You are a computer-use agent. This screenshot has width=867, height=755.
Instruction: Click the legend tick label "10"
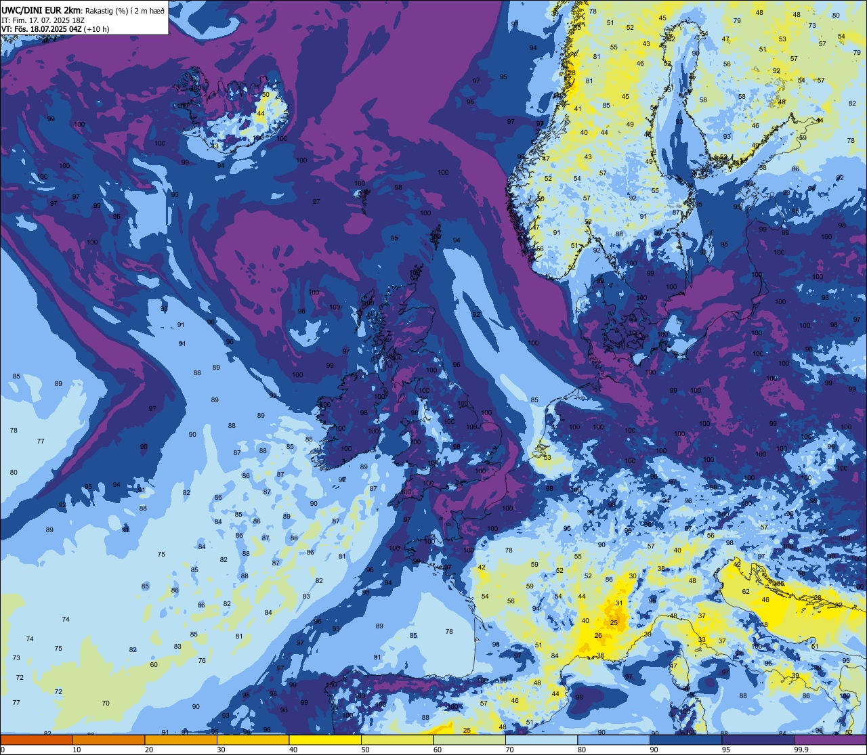[77, 750]
